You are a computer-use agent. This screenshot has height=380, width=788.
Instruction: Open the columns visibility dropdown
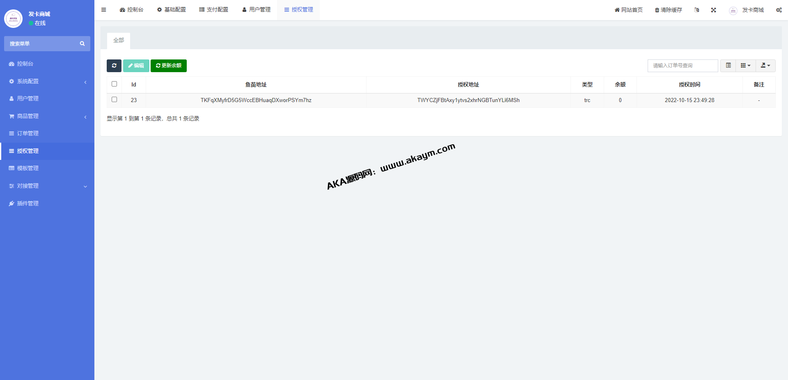pyautogui.click(x=745, y=66)
